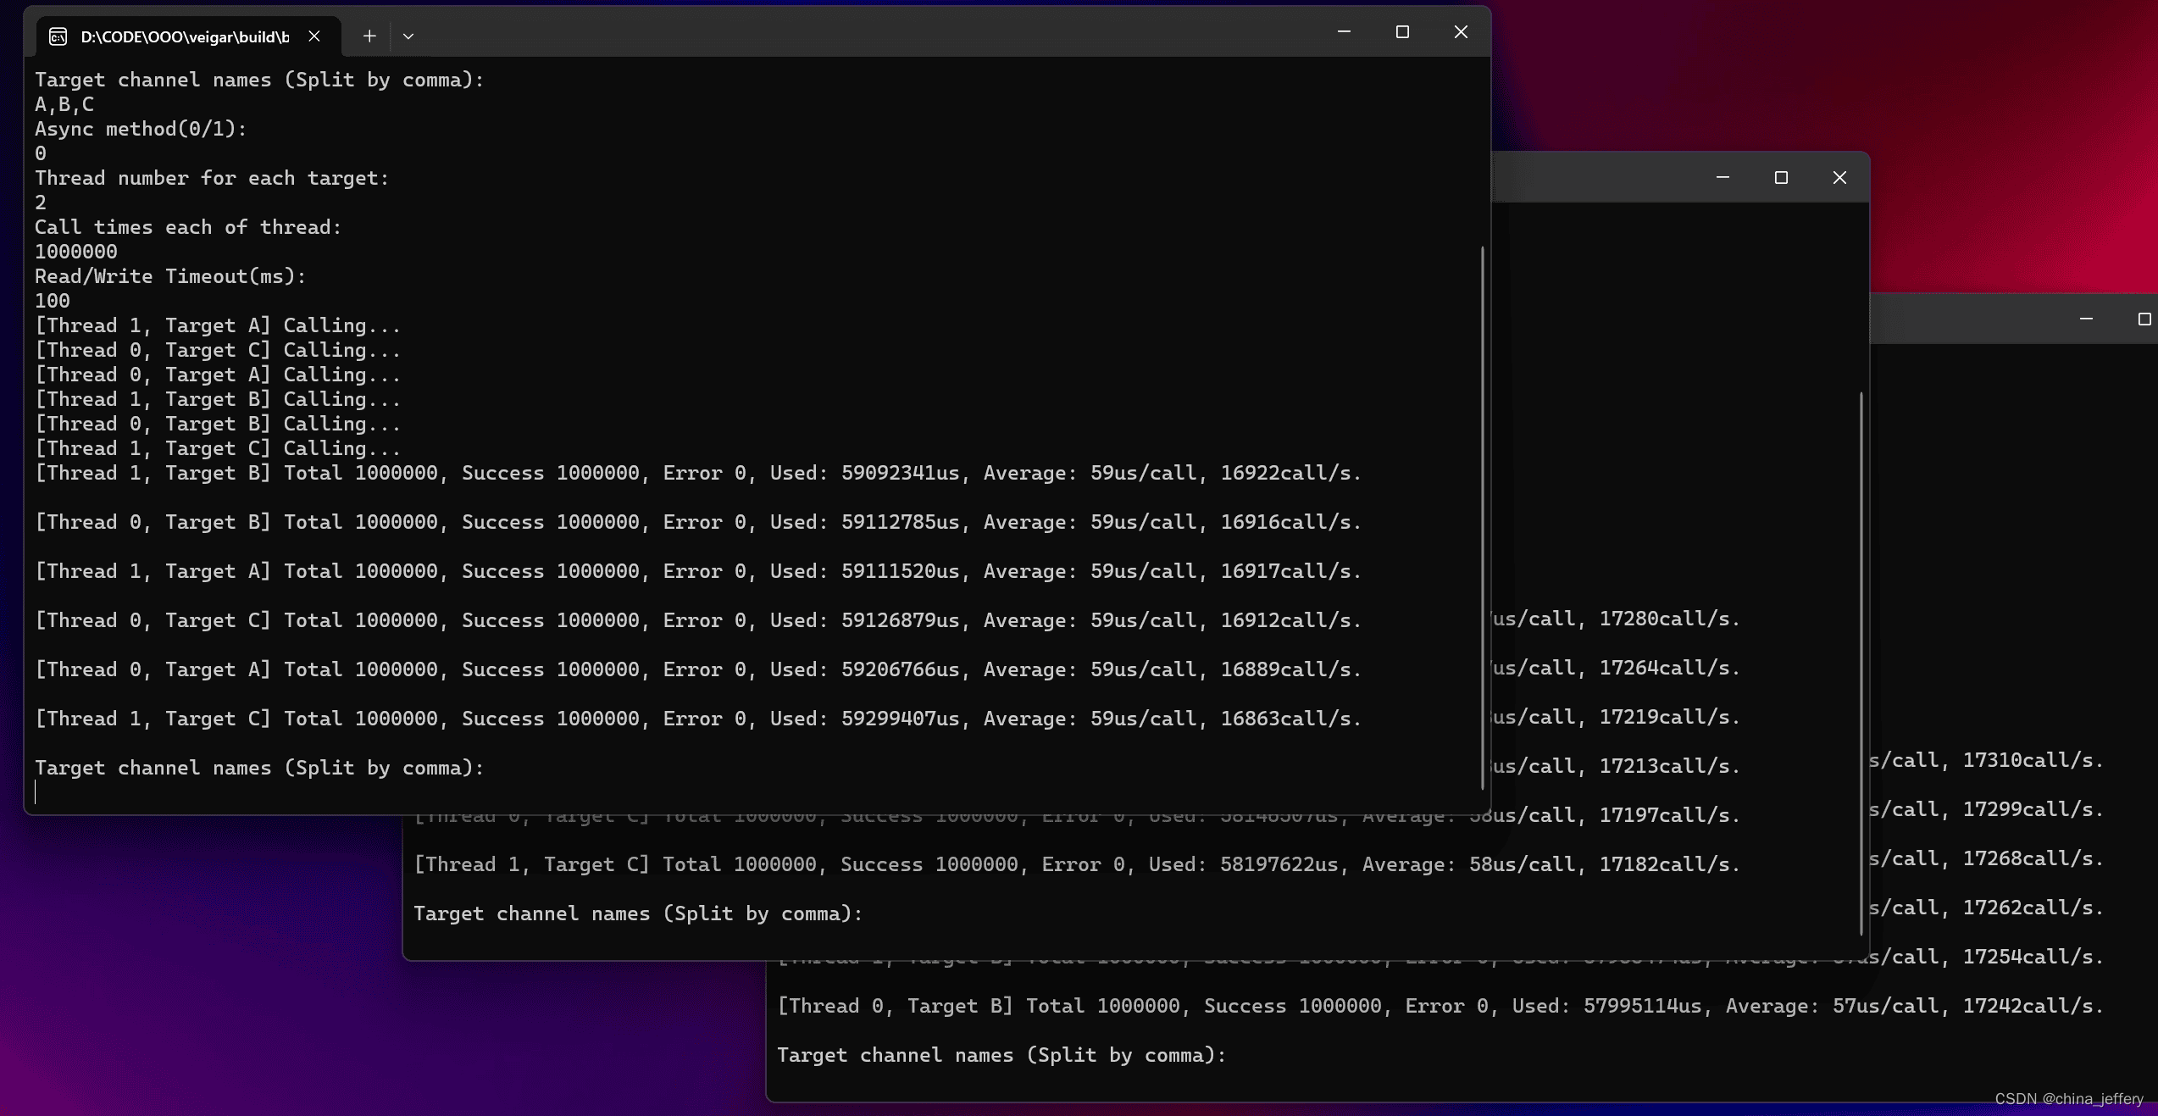Click the second terminal line with 58197622us

(1077, 864)
